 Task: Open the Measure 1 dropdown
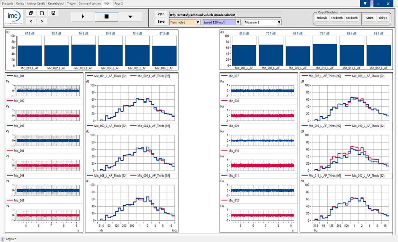click(263, 22)
